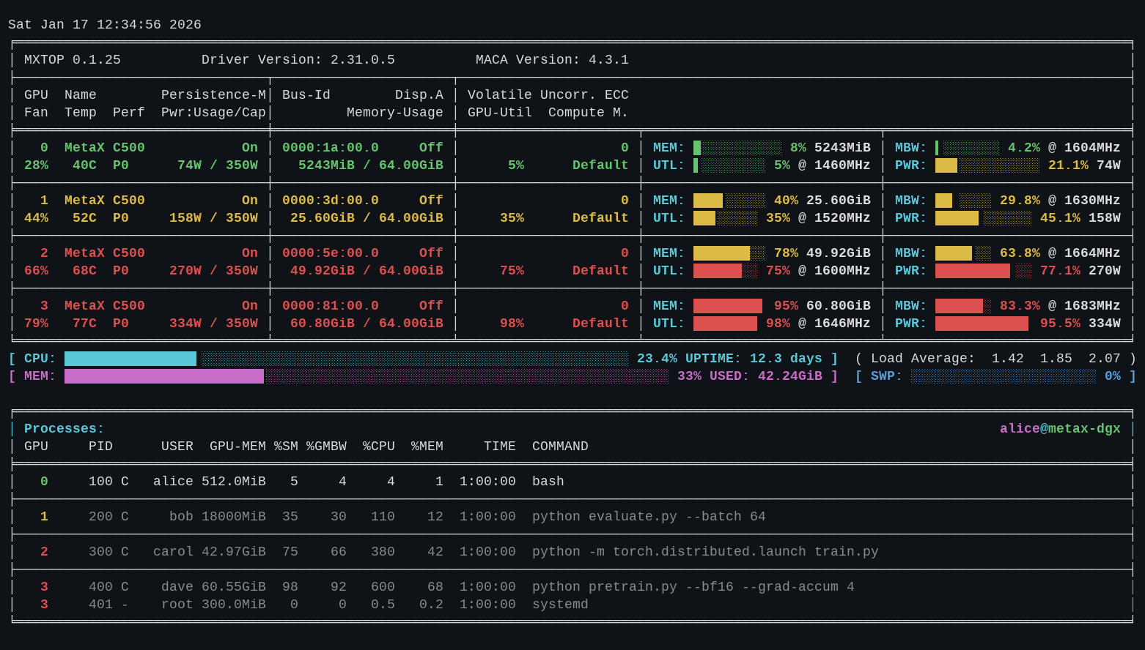Select GPU 1 MetaX C500 name

click(x=105, y=201)
